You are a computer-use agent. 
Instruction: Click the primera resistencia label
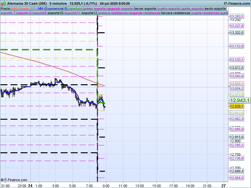113,13
